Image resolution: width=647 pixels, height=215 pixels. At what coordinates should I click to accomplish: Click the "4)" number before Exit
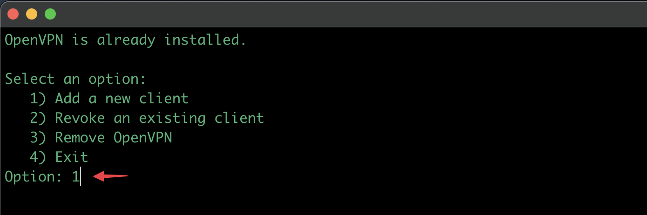click(x=38, y=157)
